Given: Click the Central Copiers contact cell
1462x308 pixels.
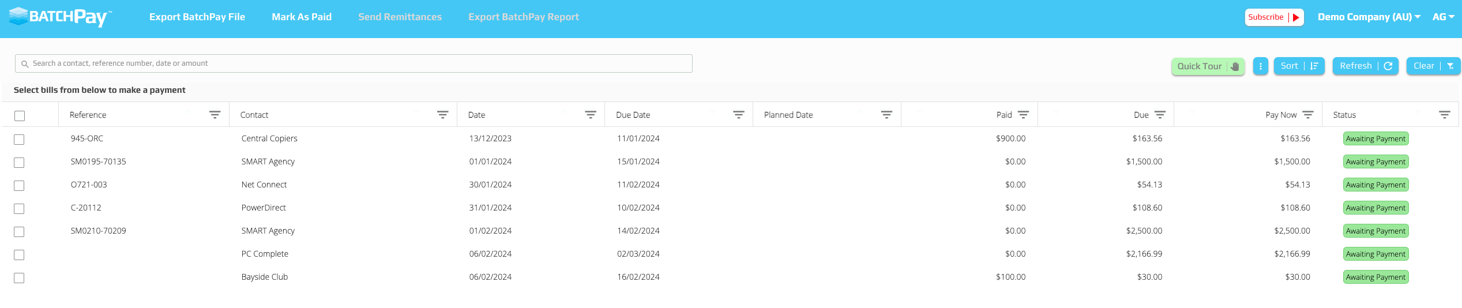Looking at the screenshot, I should [x=269, y=138].
